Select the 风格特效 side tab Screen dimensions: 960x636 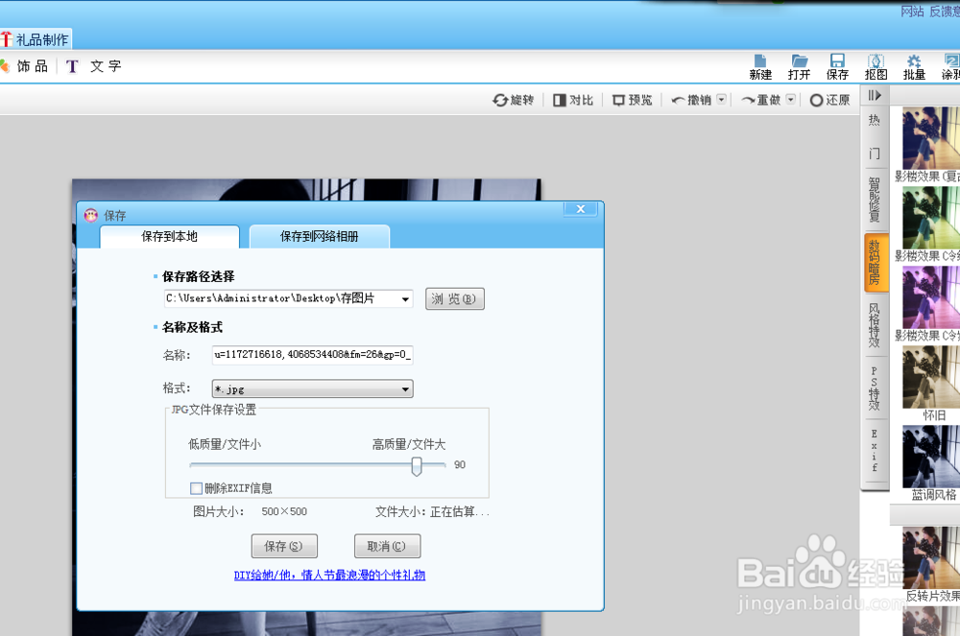875,325
